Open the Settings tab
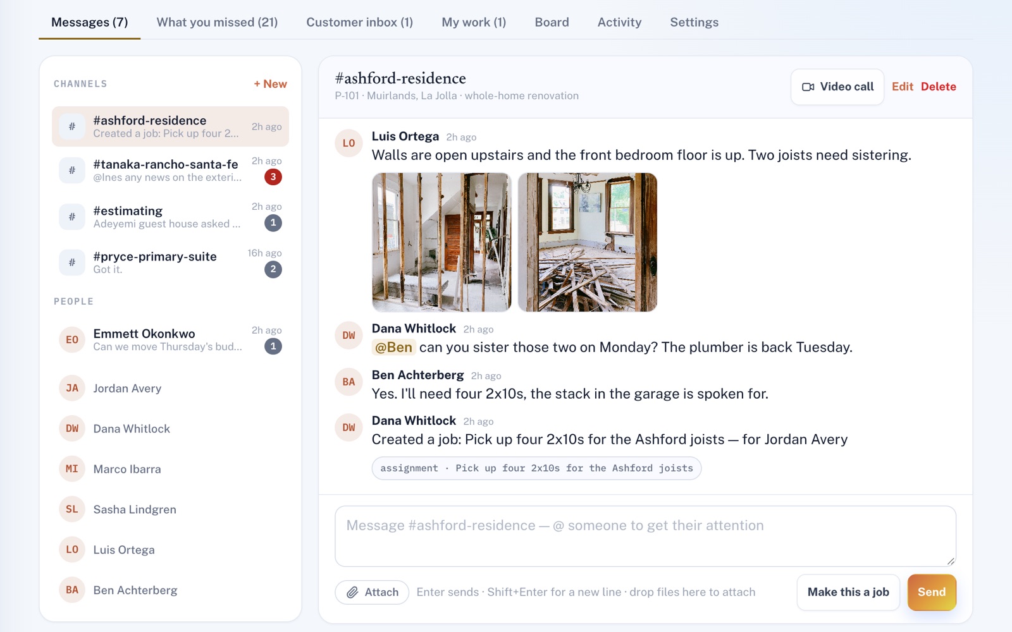 694,22
